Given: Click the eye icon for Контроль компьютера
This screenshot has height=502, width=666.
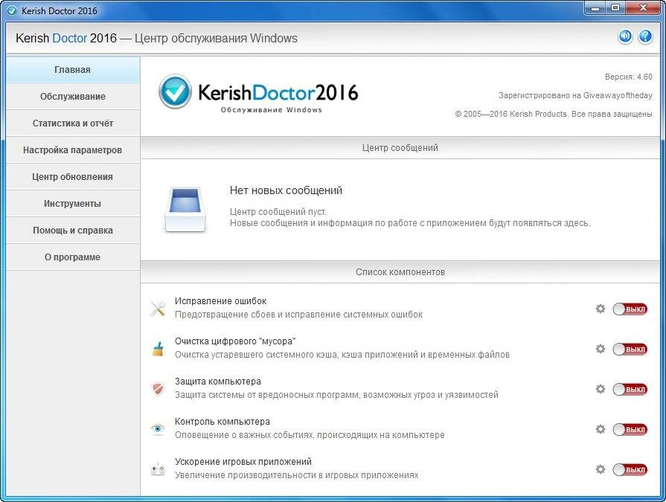Looking at the screenshot, I should tap(158, 429).
